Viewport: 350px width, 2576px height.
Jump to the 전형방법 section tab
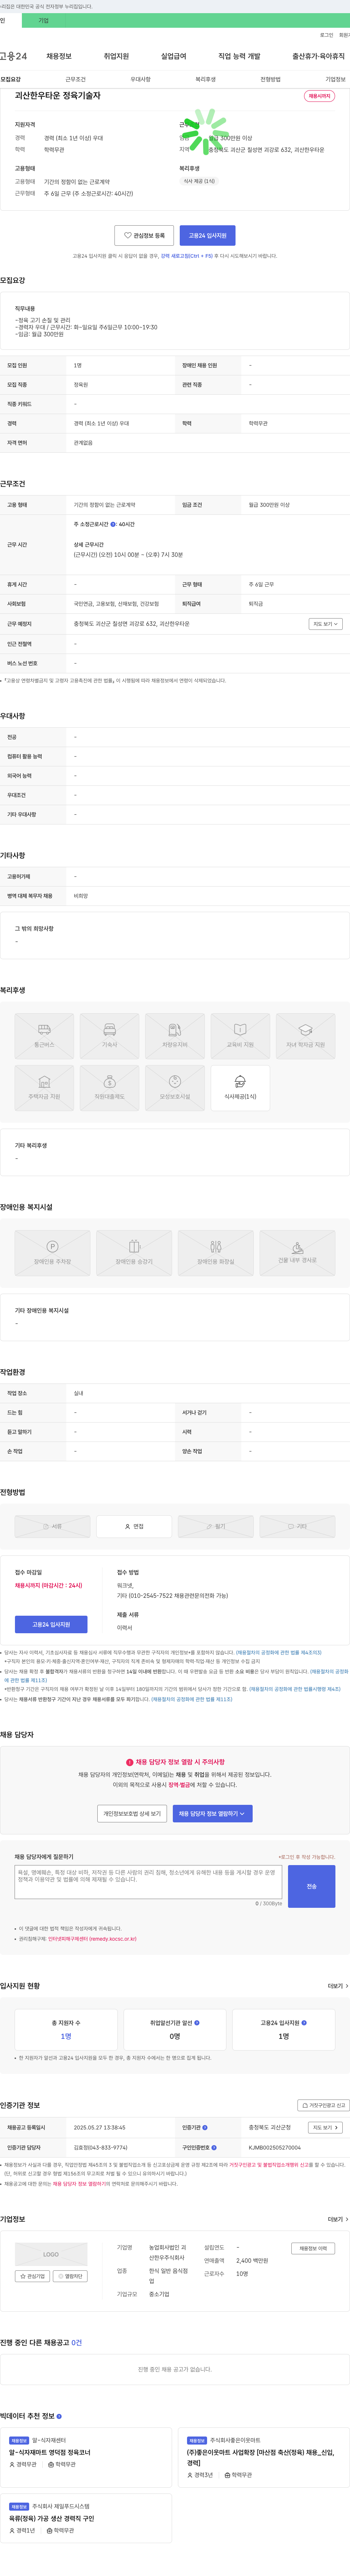click(x=270, y=79)
